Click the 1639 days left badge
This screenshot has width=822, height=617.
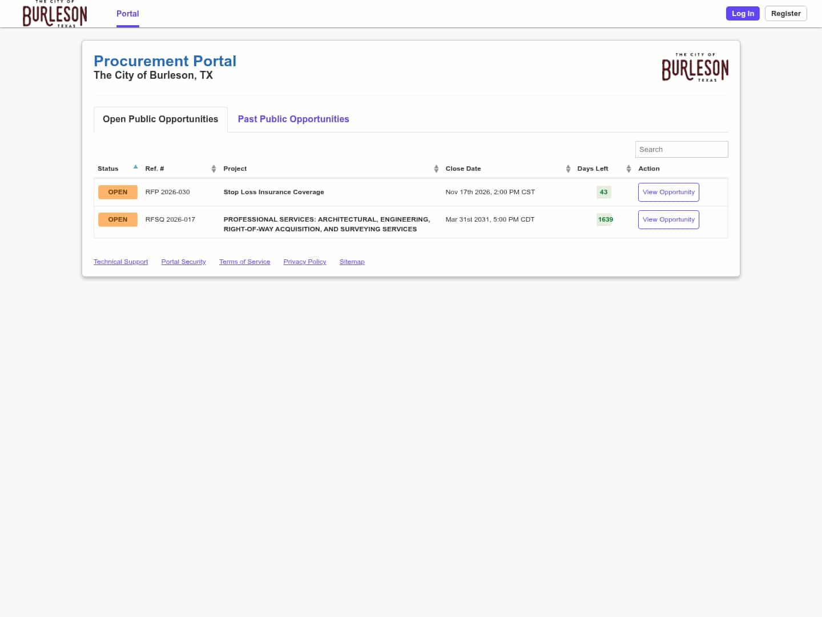click(x=605, y=219)
